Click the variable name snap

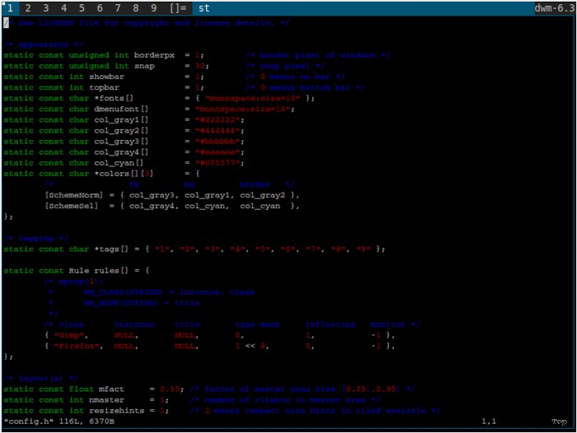point(144,66)
